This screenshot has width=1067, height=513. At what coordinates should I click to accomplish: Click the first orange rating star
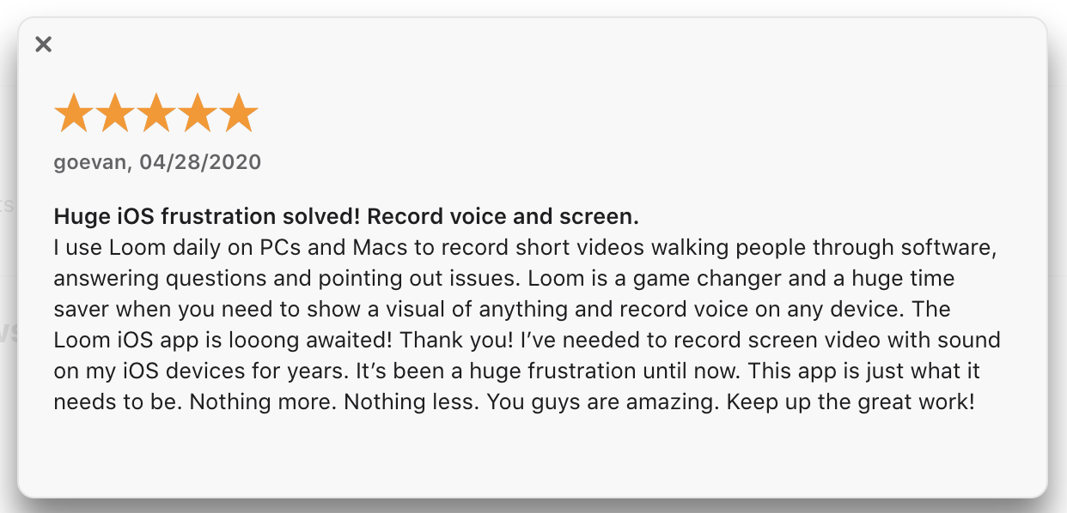[x=73, y=114]
